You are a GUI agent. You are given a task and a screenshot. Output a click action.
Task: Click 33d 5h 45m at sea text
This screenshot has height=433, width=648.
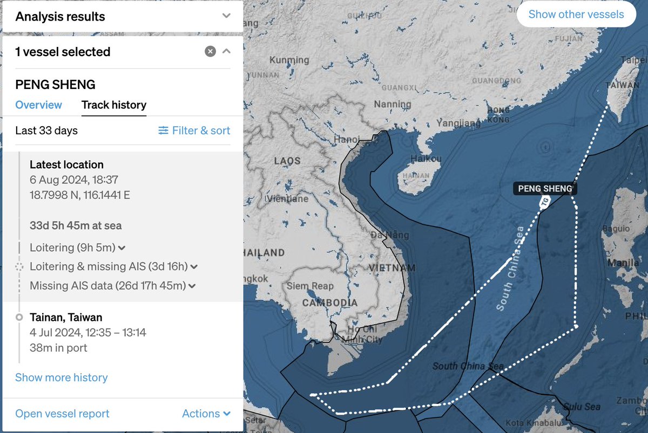click(x=76, y=225)
